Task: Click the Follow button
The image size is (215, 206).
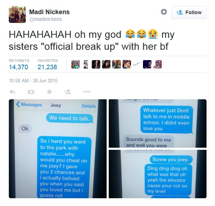Action: (x=189, y=12)
